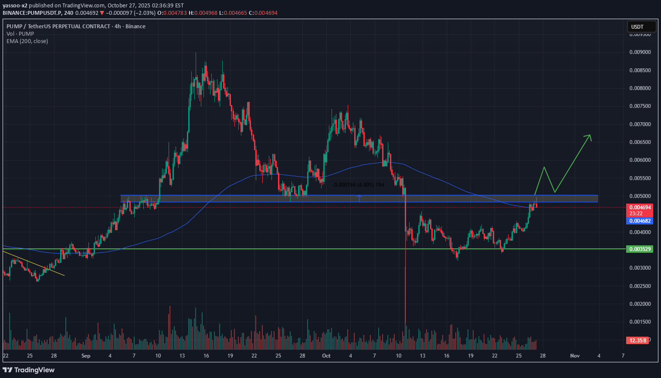The height and width of the screenshot is (378, 661).
Task: Click the red volume label 12.35 B
Action: tap(637, 340)
